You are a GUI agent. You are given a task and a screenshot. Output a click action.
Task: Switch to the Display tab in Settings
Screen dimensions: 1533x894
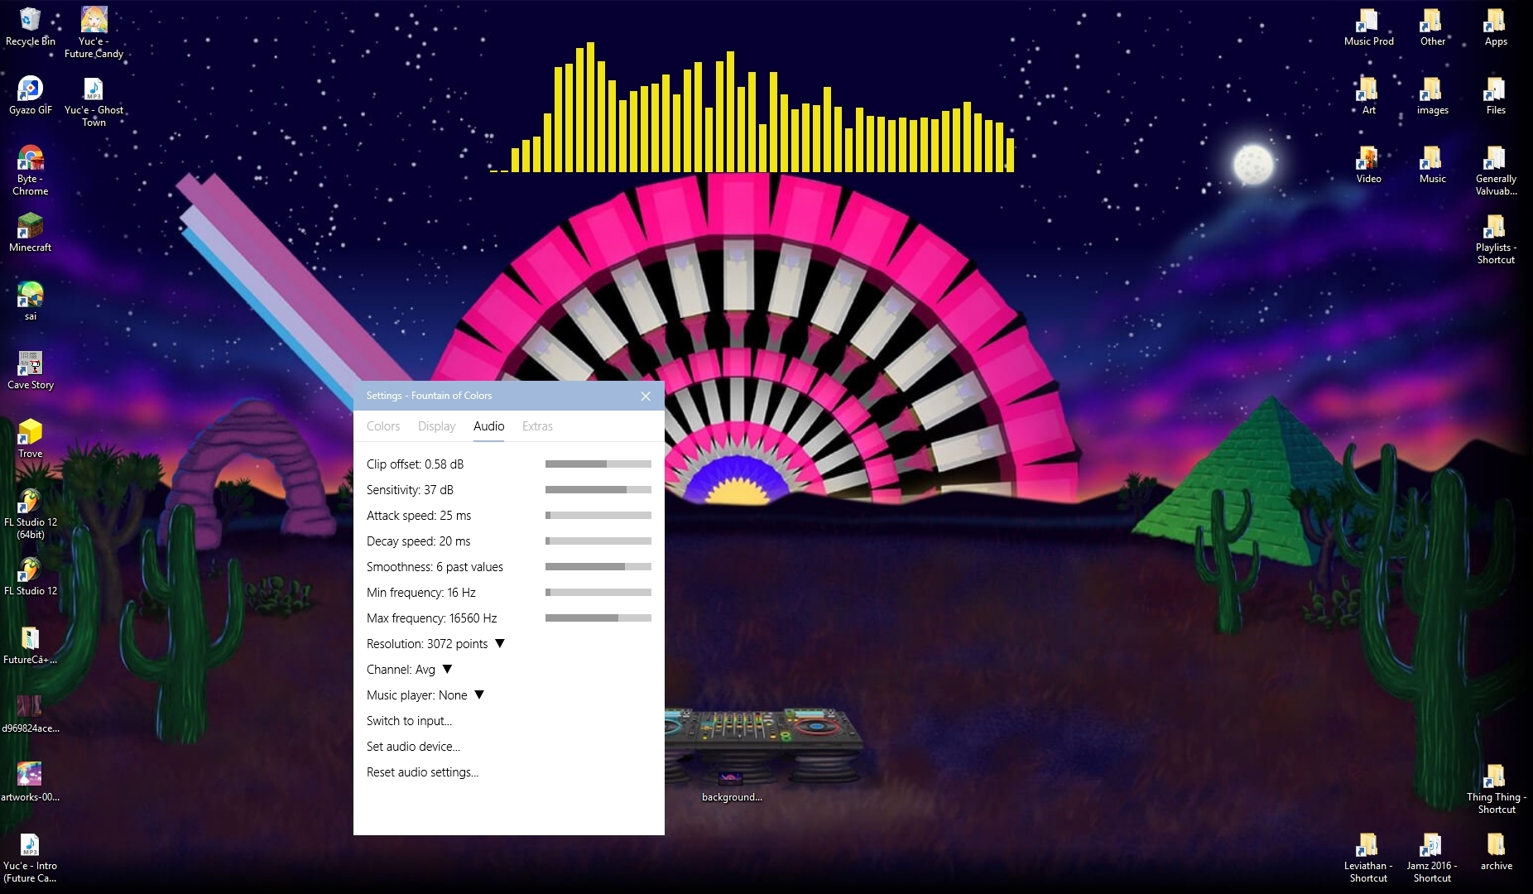(x=436, y=426)
